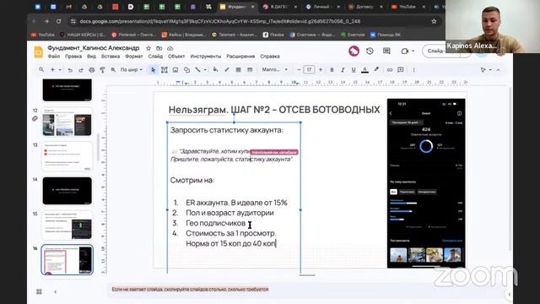540x304 pixels.
Task: Click the search menus magnifier icon
Action: (x=41, y=69)
